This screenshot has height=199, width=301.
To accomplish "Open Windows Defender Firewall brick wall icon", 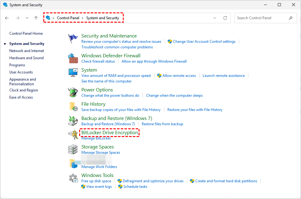I will point(73,59).
